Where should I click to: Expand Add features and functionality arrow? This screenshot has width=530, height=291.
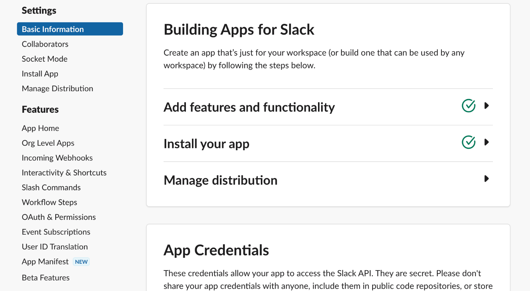tap(487, 106)
